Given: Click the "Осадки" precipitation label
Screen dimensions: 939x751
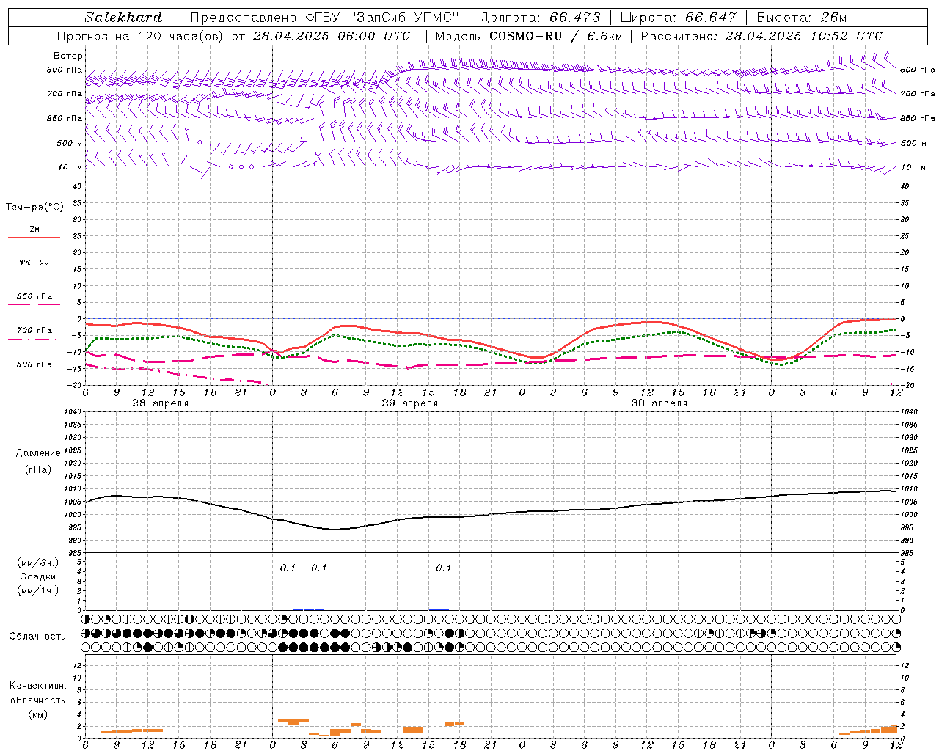Looking at the screenshot, I should [38, 576].
